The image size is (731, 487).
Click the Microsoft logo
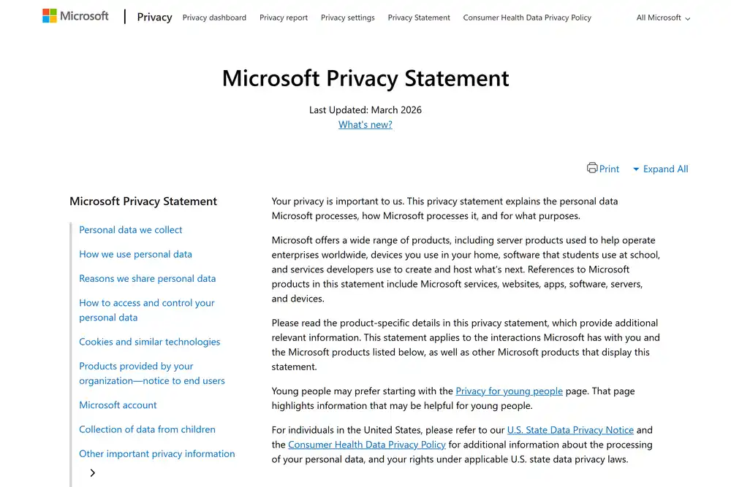pyautogui.click(x=75, y=15)
